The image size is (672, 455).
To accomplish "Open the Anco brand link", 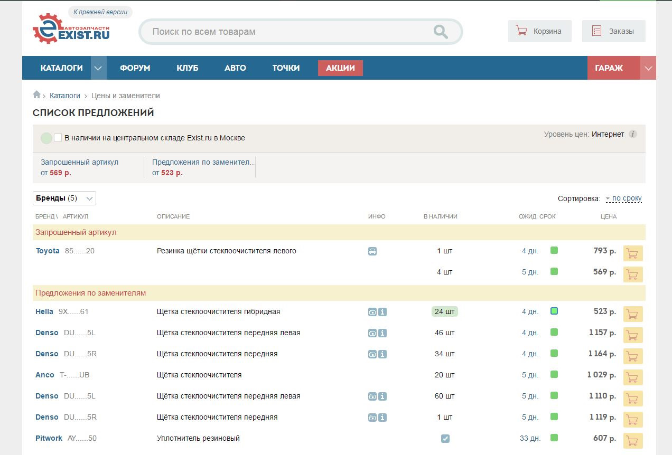I will pyautogui.click(x=45, y=375).
